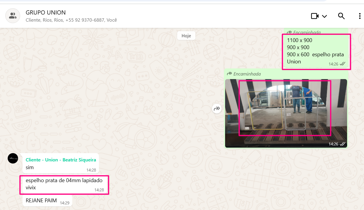Viewport: 364px width, 210px height.
Task: Select the 'REJANE PAIM' message
Action: [41, 201]
